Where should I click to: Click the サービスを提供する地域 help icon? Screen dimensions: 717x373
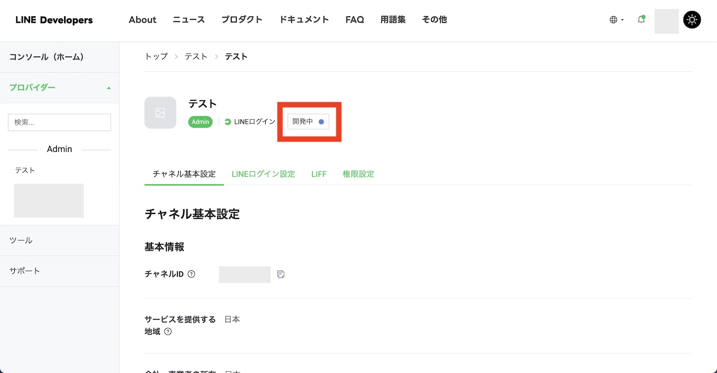point(168,331)
